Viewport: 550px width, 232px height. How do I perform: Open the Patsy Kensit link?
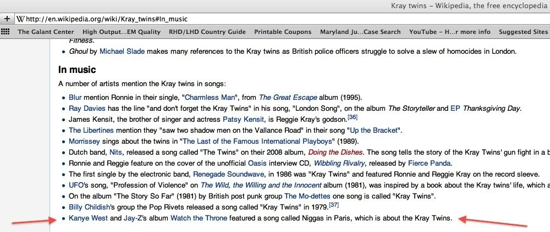[243, 120]
